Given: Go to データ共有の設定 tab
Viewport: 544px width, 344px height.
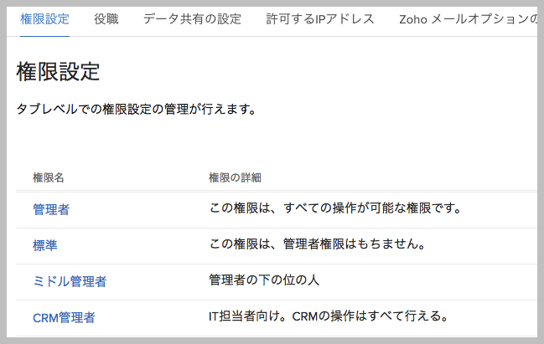Looking at the screenshot, I should coord(192,18).
